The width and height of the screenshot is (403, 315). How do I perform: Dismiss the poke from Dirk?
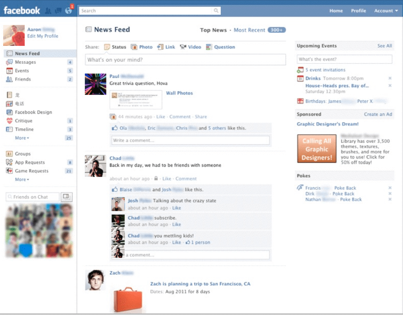(390, 193)
